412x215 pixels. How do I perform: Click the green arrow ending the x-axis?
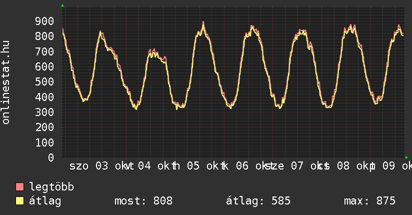(x=406, y=157)
